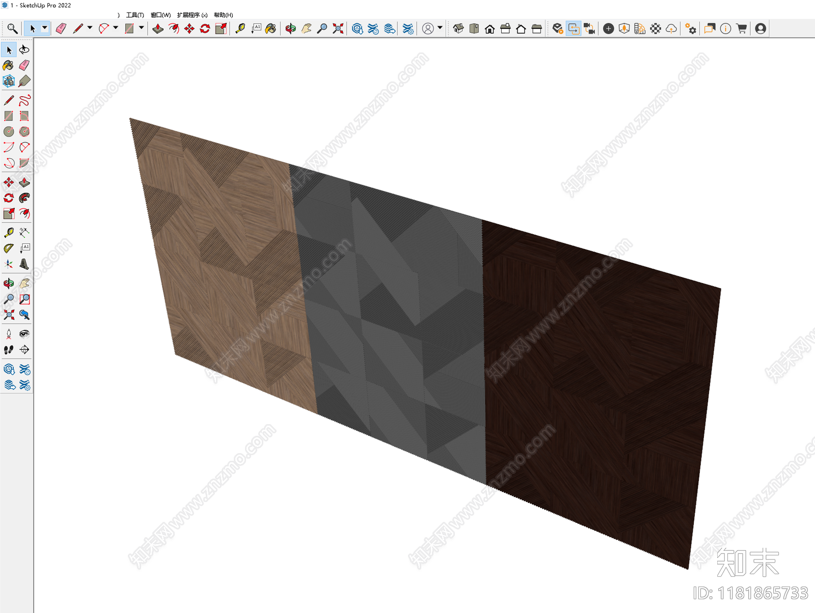
Task: Pick the Pie tool in left toolbar
Action: (x=24, y=163)
